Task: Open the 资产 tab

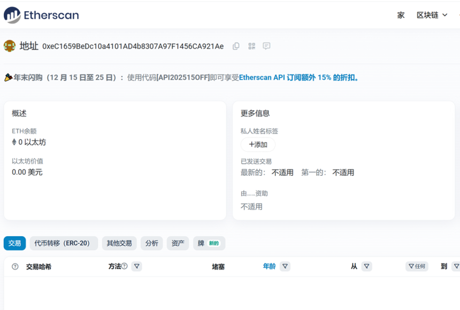Action: point(178,243)
